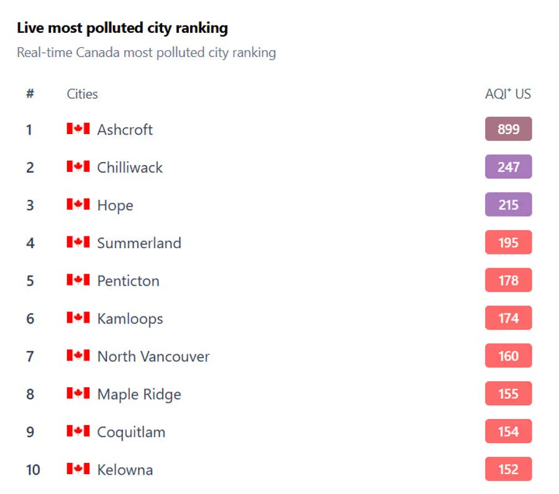Click the flag icon next to Kamloops
The height and width of the screenshot is (494, 559).
(x=78, y=317)
